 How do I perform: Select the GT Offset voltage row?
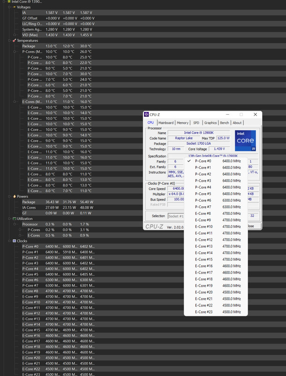click(x=154, y=18)
